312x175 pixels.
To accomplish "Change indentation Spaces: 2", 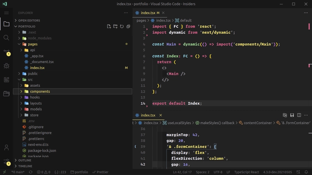I will 202,172.
